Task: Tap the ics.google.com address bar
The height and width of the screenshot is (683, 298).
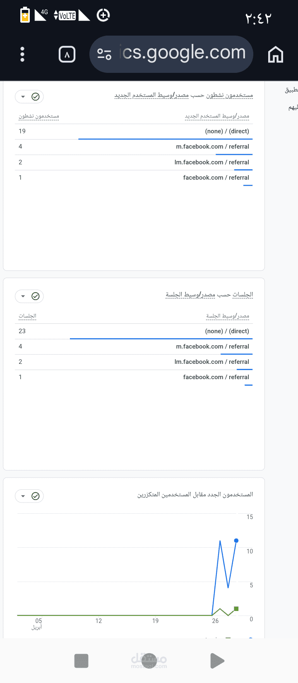Action: click(171, 54)
